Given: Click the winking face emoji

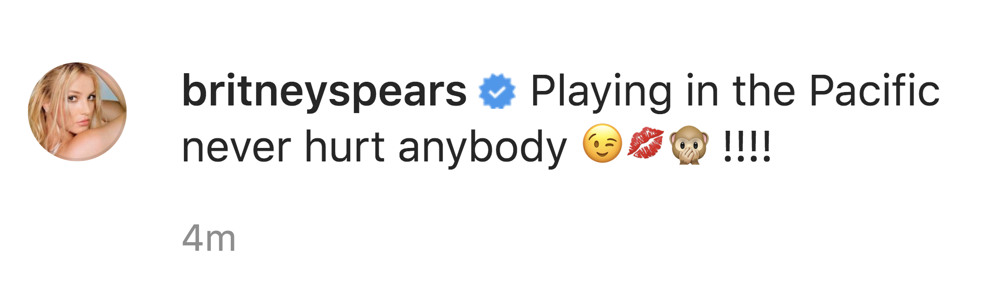Looking at the screenshot, I should [602, 144].
